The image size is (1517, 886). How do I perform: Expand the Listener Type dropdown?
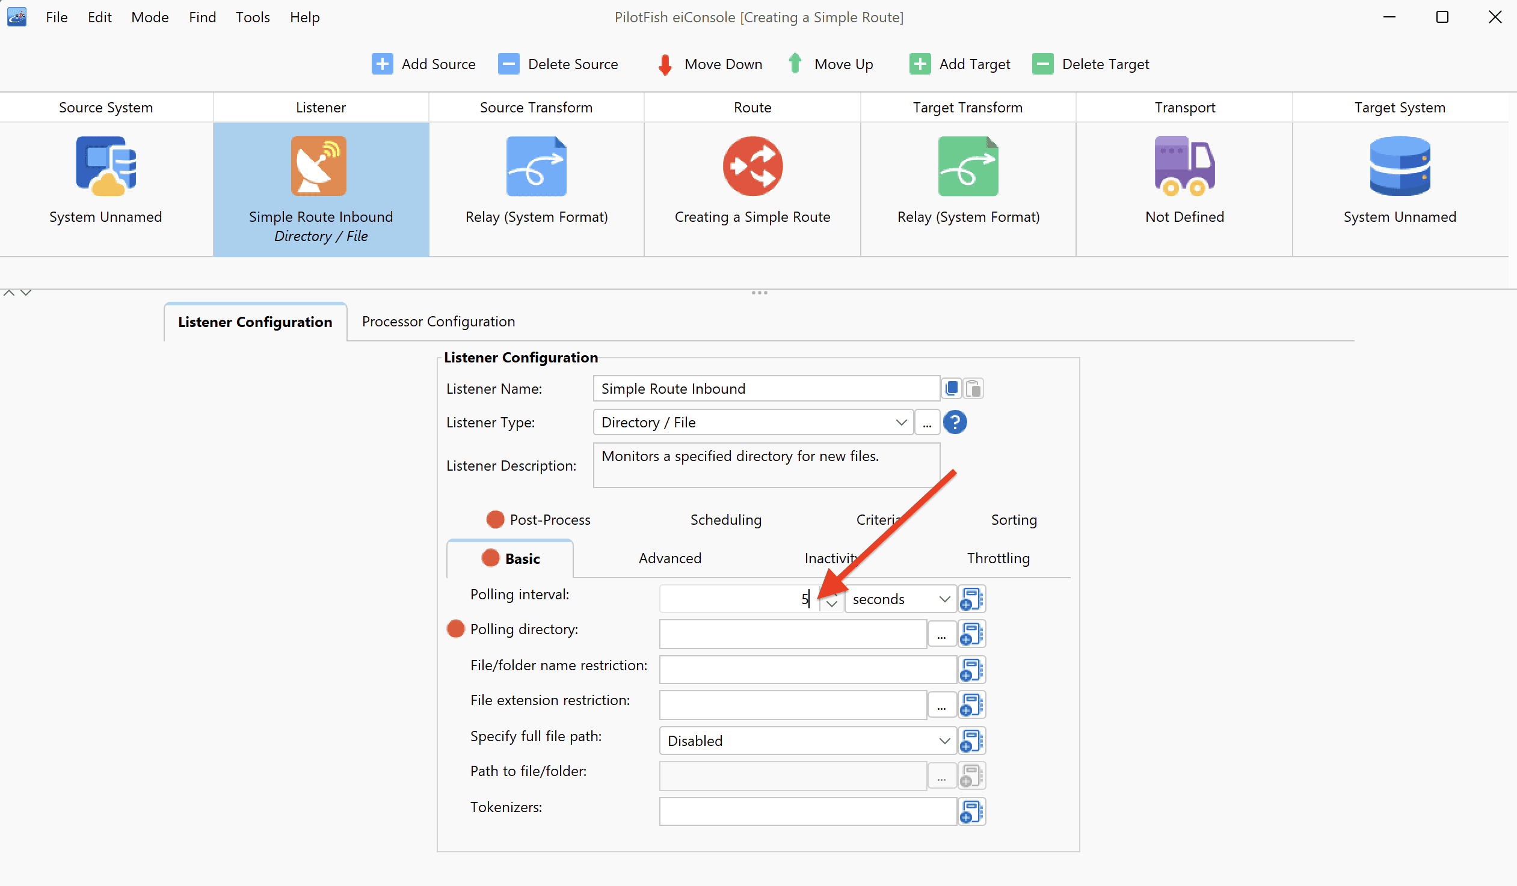point(901,422)
